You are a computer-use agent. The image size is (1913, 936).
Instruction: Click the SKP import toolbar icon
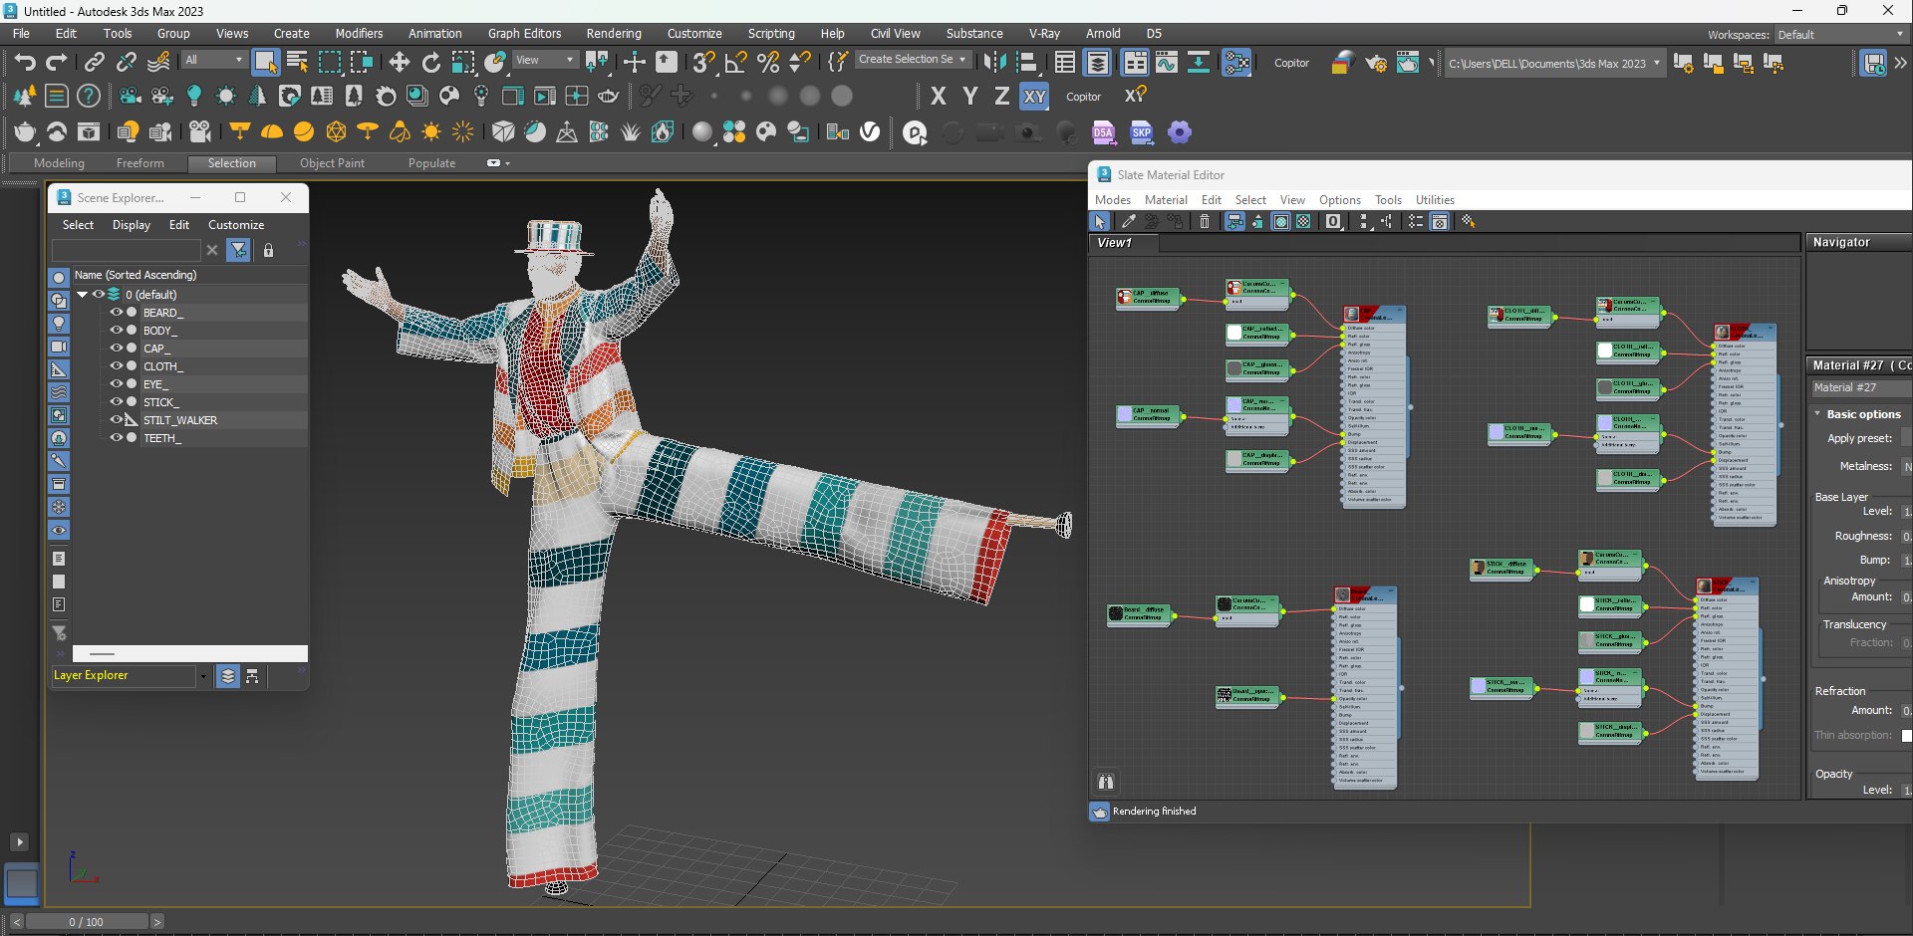(1142, 132)
